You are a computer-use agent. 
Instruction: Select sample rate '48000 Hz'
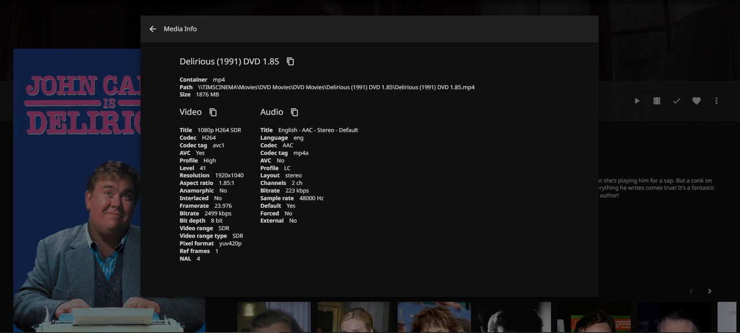point(311,198)
